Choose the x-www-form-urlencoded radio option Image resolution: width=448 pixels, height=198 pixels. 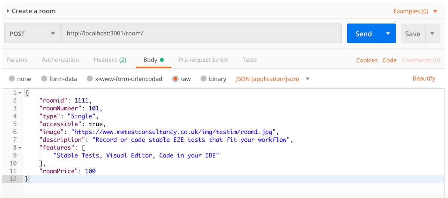90,79
